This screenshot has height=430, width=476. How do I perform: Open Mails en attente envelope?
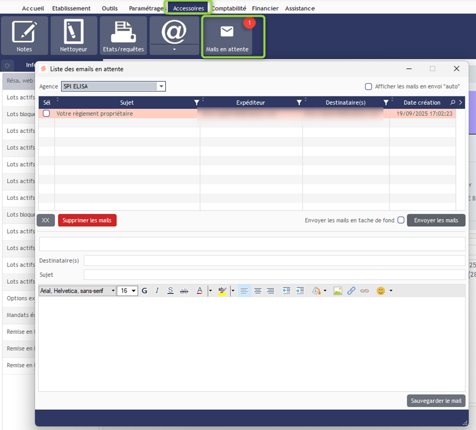227,36
